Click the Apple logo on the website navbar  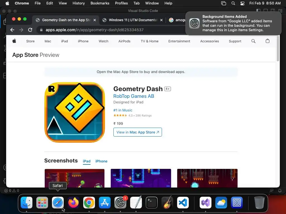coord(14,41)
